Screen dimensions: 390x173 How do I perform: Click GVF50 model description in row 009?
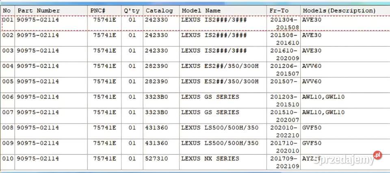[312, 143]
